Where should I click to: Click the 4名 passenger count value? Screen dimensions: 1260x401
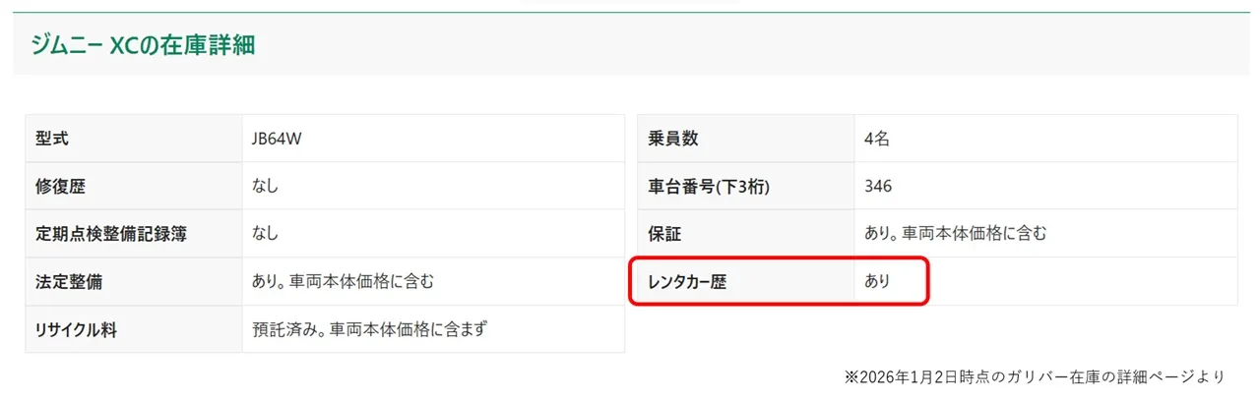[x=877, y=139]
